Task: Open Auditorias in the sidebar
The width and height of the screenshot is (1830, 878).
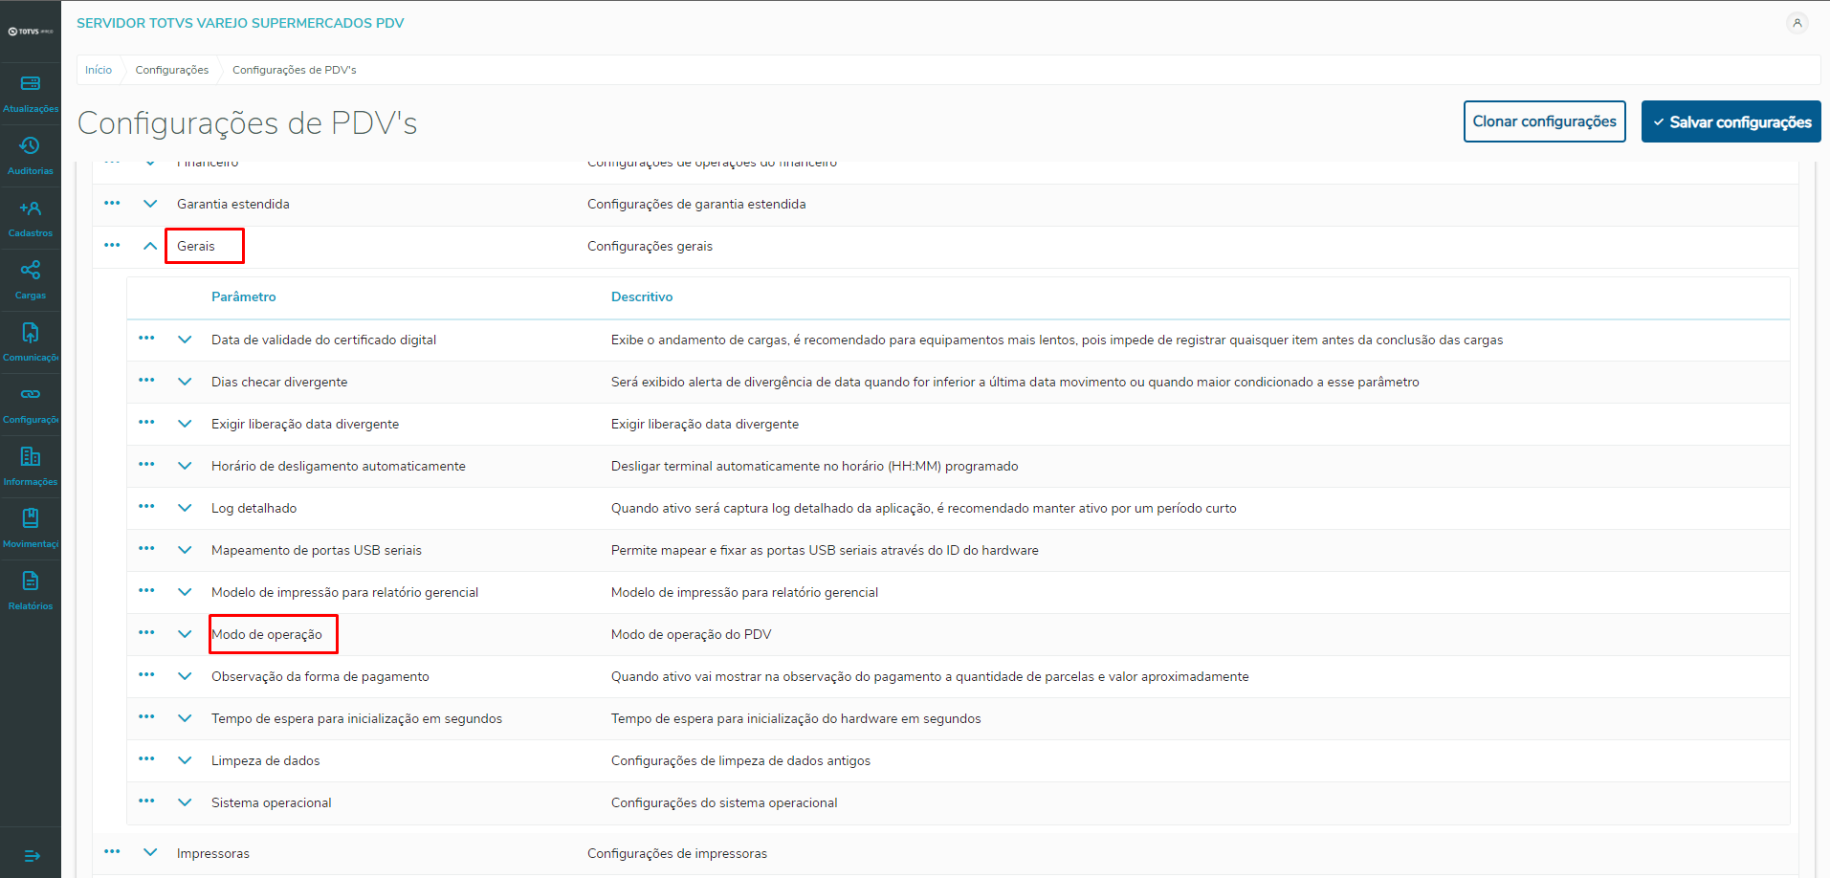Action: pos(31,156)
